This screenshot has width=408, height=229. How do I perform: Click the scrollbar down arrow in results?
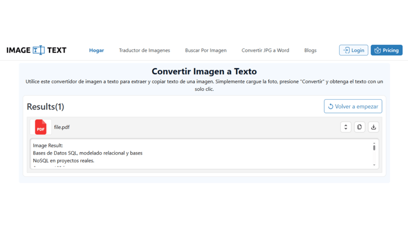pos(374,165)
